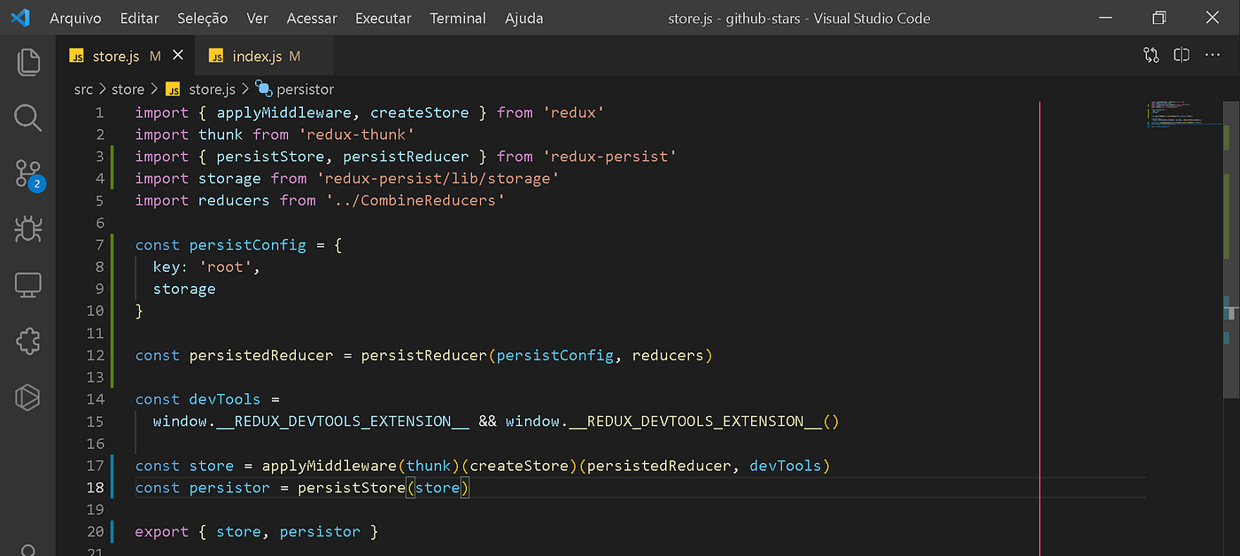Click persistedReducer variable on line 12

click(x=261, y=356)
